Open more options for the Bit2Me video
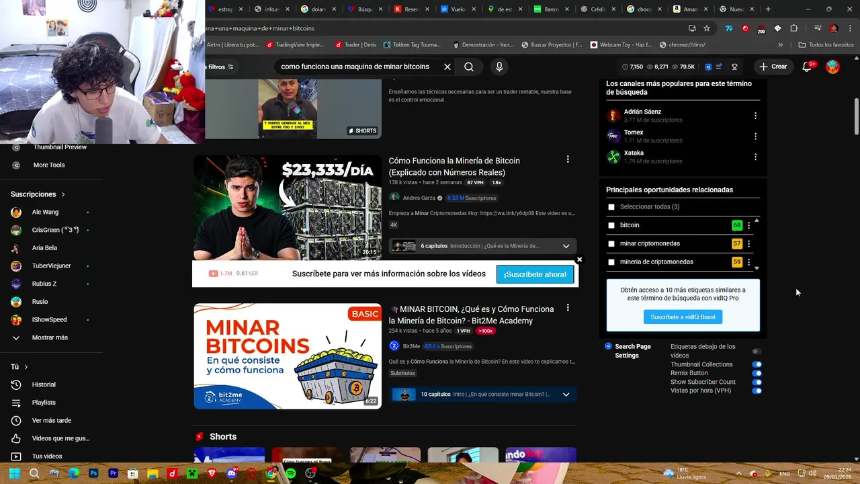The width and height of the screenshot is (860, 484). (568, 307)
